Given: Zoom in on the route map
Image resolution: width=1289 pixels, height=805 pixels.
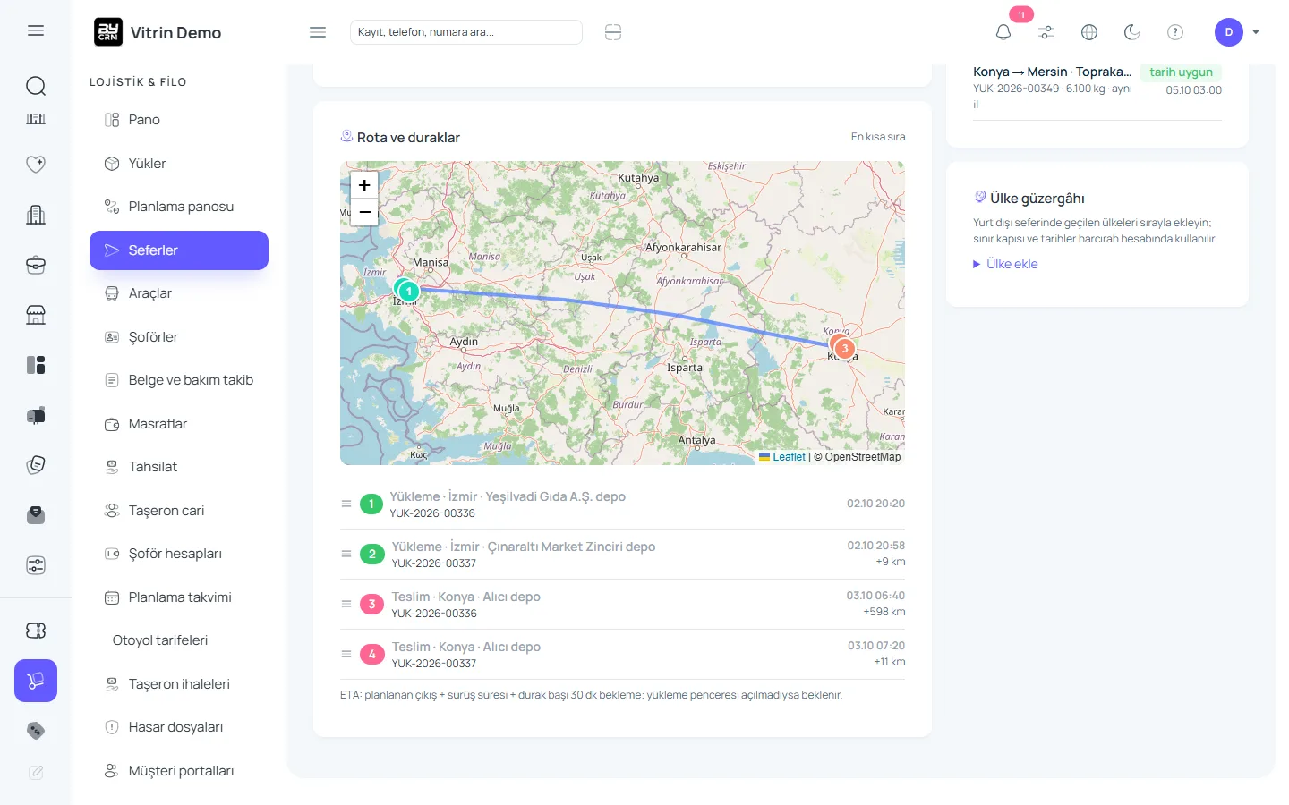Looking at the screenshot, I should tap(364, 185).
